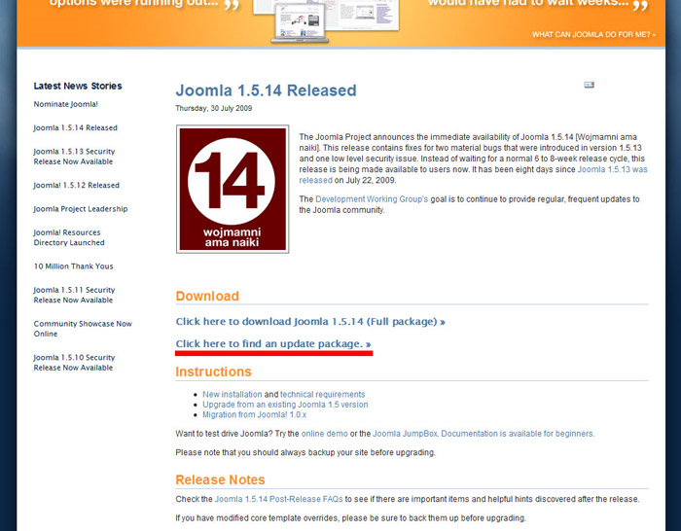Click the Release Notes section heading

point(220,479)
